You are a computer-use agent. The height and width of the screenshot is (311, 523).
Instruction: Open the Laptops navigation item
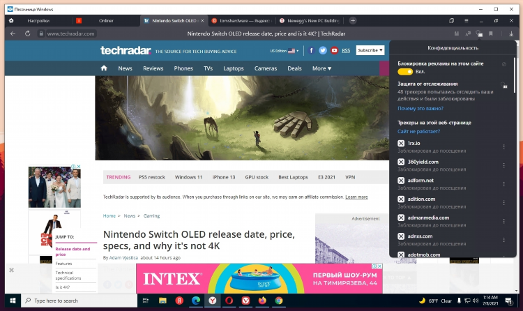tap(234, 68)
